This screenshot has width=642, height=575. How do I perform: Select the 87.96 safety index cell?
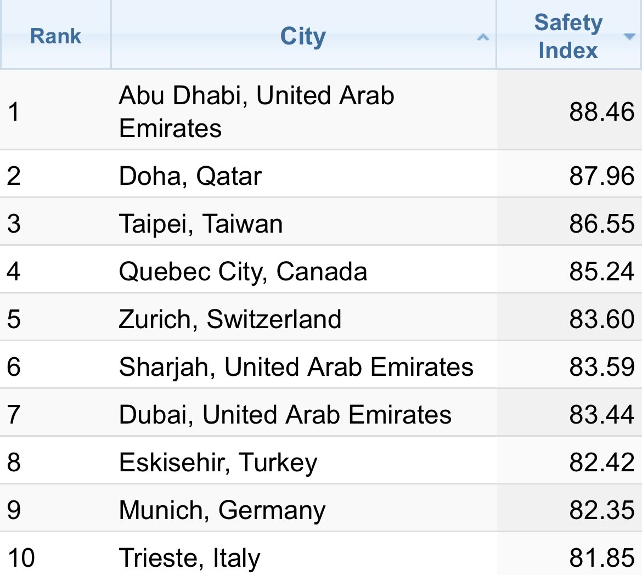pyautogui.click(x=601, y=176)
